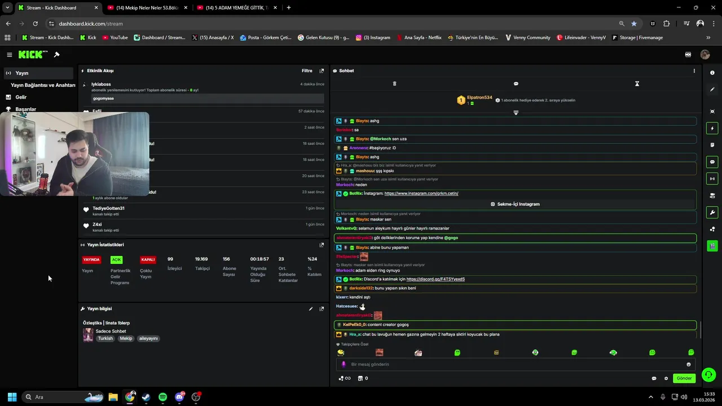Switch to 5 ADAM YEMEĞE GİTTİK tab

pos(236,8)
